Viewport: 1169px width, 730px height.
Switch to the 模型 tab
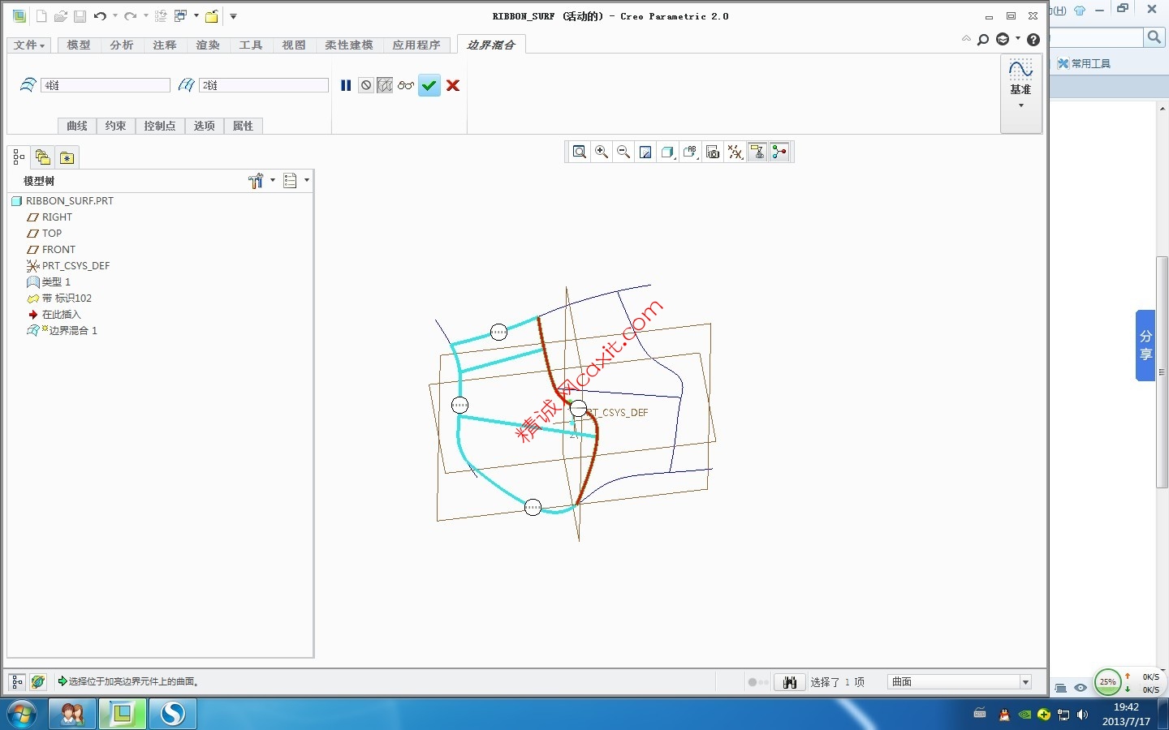click(79, 45)
